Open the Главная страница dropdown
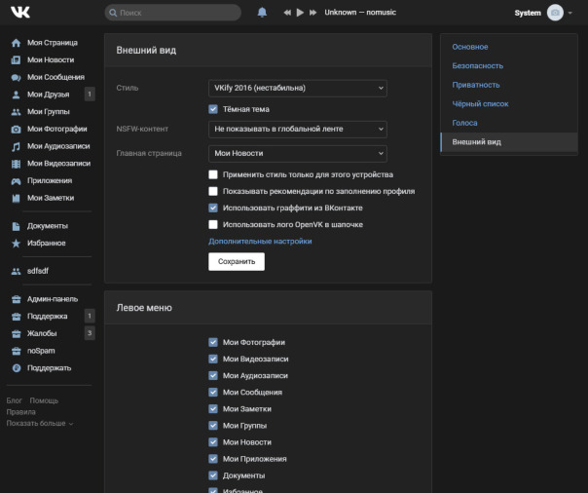Viewport: 588px width, 493px height. click(297, 153)
